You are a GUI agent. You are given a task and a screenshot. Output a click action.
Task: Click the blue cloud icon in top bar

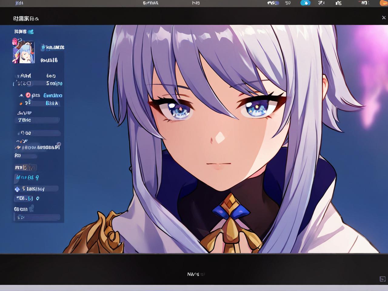pyautogui.click(x=306, y=3)
